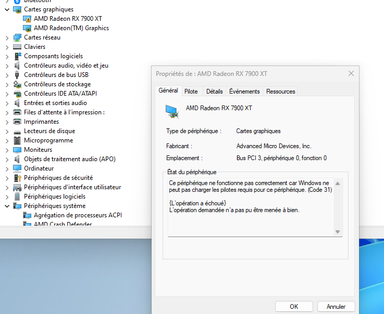Select AMD Radeon RX 7900 XT in device tree
This screenshot has width=384, height=314.
pos(68,19)
